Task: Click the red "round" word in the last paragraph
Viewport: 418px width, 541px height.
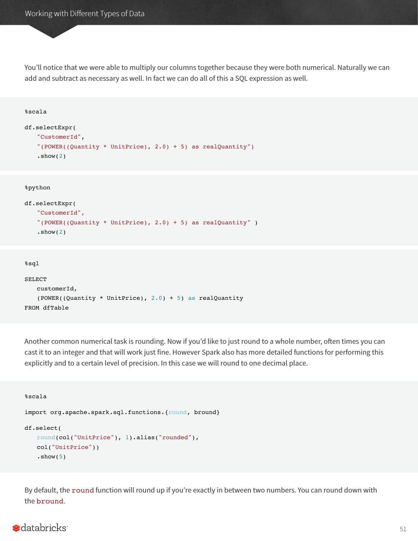Action: click(x=83, y=490)
